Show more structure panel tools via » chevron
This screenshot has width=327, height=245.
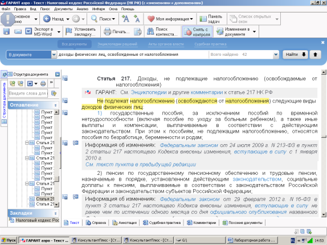(51, 83)
